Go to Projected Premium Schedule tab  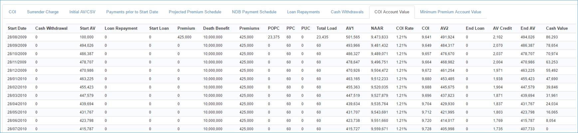[195, 12]
